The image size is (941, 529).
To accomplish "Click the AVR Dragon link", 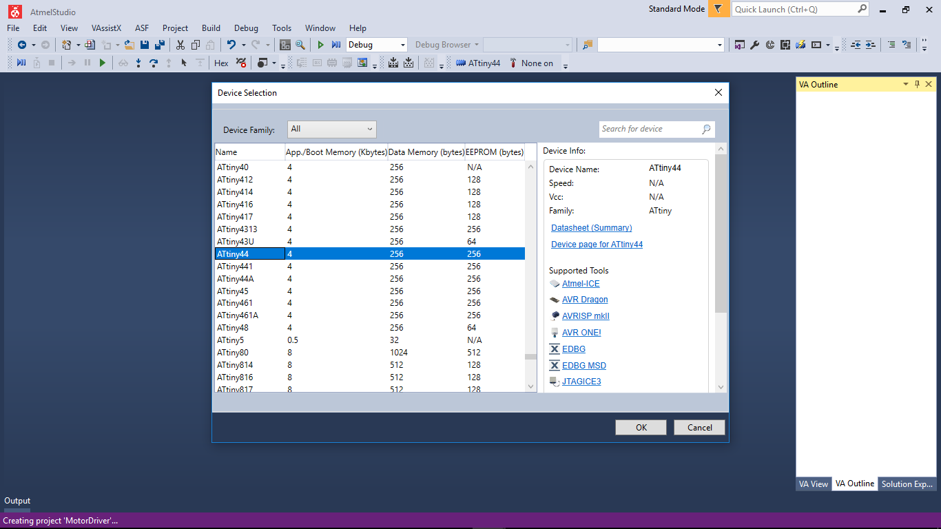I will pos(585,299).
